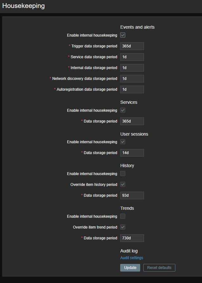The width and height of the screenshot is (202, 283).
Task: Enable History internal housekeeping checkbox
Action: tap(123, 174)
